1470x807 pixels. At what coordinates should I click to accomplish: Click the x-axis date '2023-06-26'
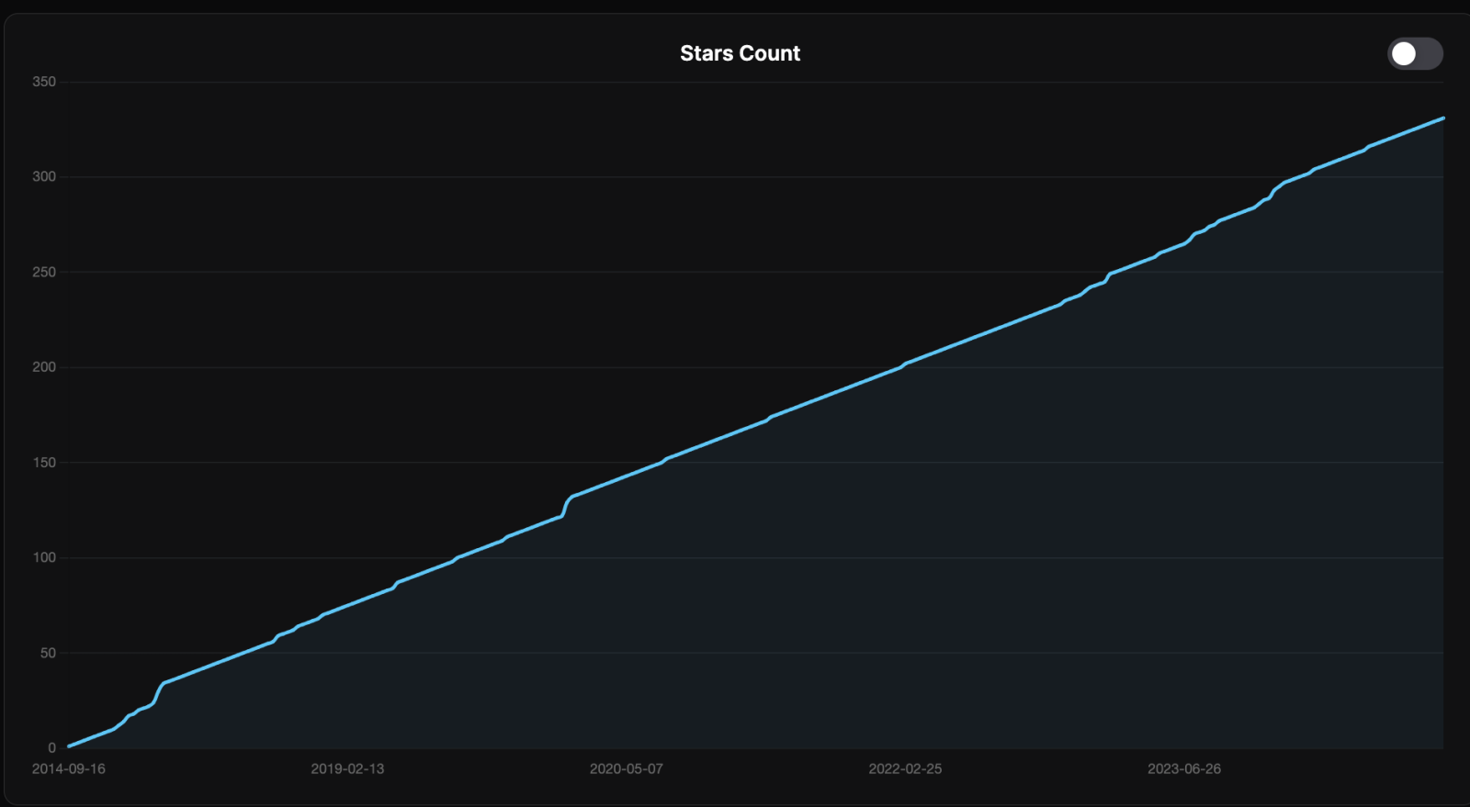(1184, 768)
